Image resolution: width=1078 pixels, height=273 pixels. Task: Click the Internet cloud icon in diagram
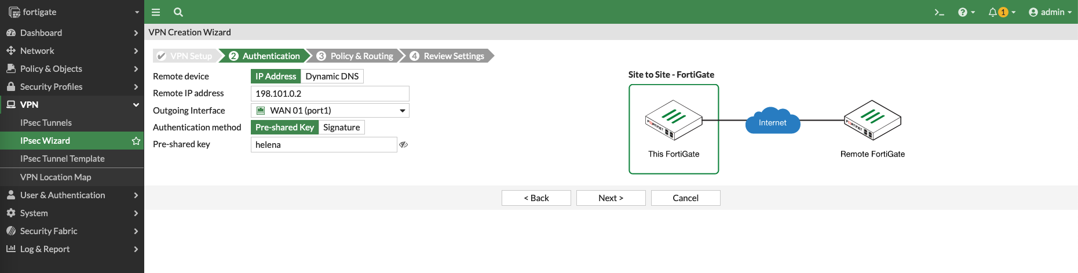pos(772,122)
